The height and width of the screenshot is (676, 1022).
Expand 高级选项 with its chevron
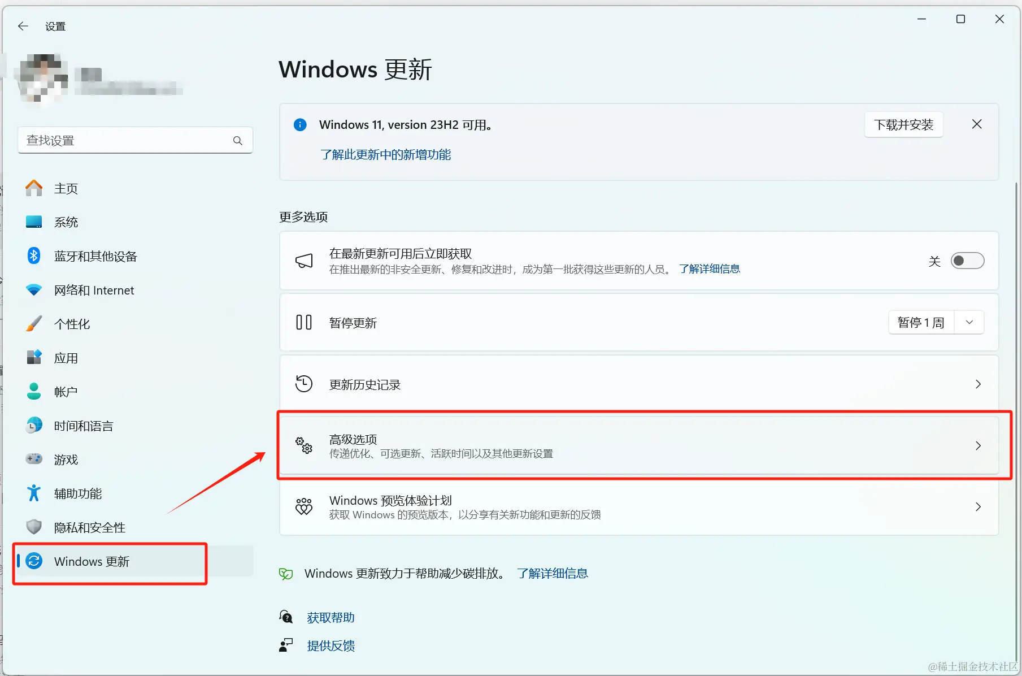(x=978, y=445)
